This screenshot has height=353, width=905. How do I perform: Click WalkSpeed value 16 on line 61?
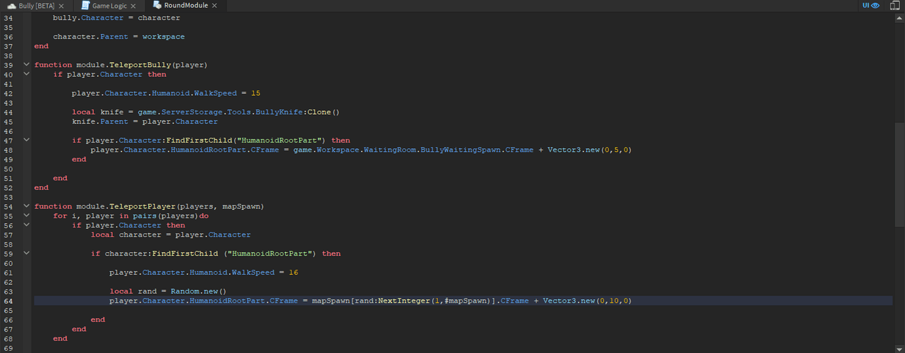(293, 272)
